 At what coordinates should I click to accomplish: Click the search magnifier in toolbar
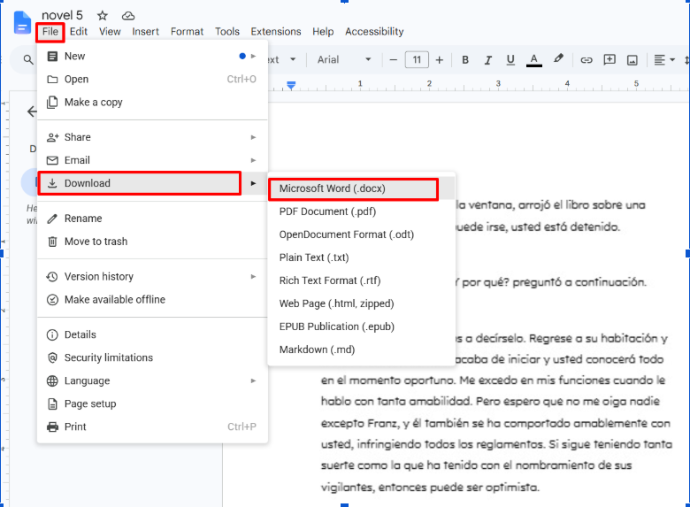pos(28,59)
